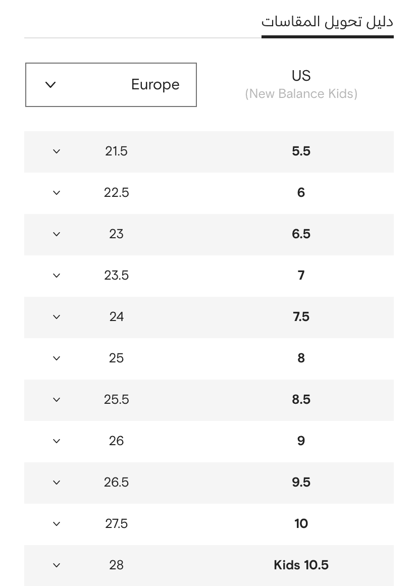Expand the 25.5 row chevron

pos(57,400)
